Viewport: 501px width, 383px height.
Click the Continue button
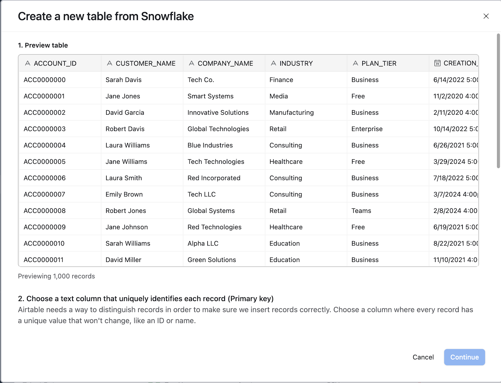pos(464,357)
